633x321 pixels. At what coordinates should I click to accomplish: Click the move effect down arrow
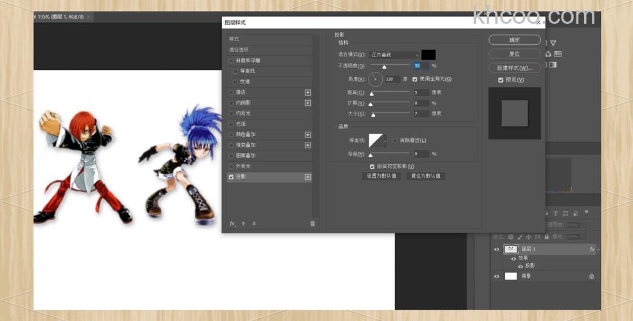[254, 223]
